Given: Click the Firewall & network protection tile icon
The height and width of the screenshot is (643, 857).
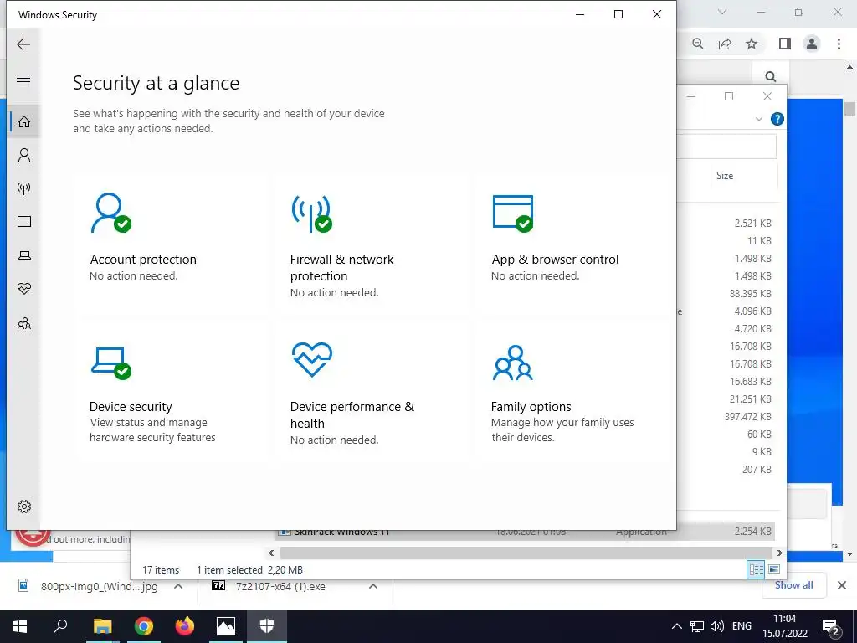Looking at the screenshot, I should [312, 213].
